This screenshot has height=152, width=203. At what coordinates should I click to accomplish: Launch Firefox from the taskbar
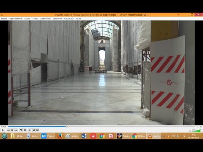tap(60, 136)
